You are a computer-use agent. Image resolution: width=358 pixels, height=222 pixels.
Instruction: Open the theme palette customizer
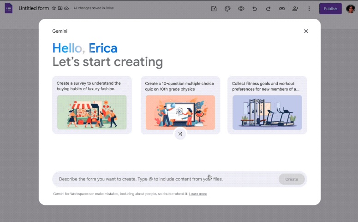click(x=227, y=9)
